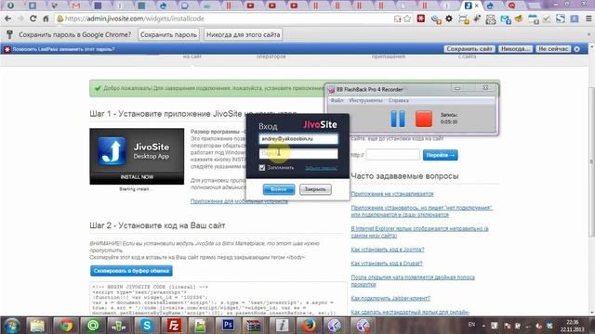Viewport: 595px width, 334px height.
Task: Open the Chrome hamburger menu
Action: (x=588, y=19)
